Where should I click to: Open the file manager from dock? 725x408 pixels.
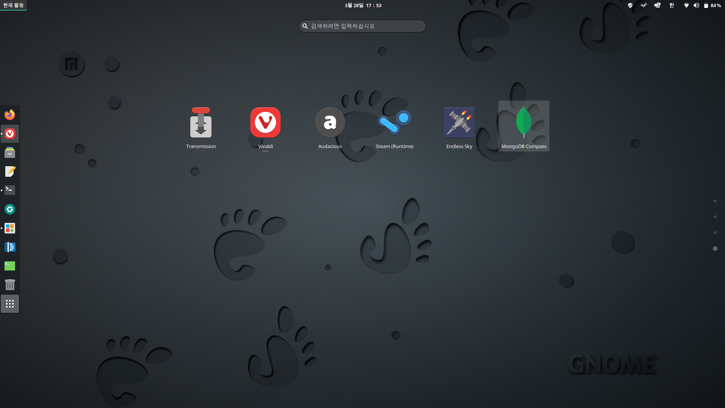(10, 153)
